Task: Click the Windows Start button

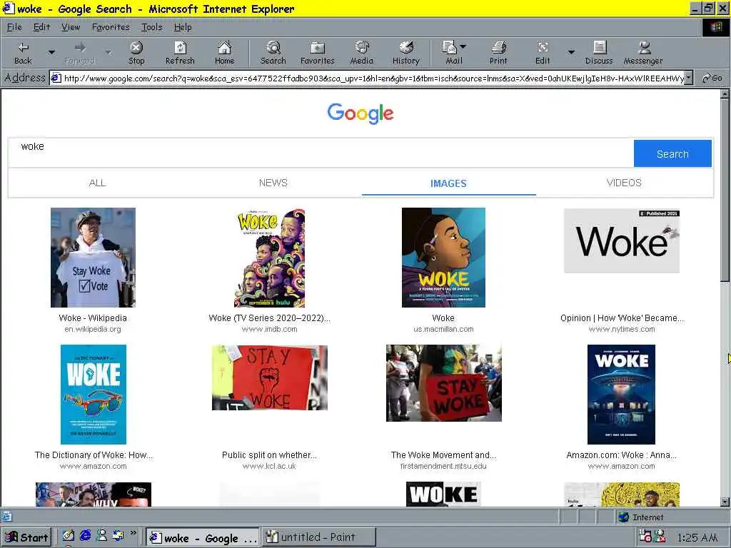Action: click(26, 537)
